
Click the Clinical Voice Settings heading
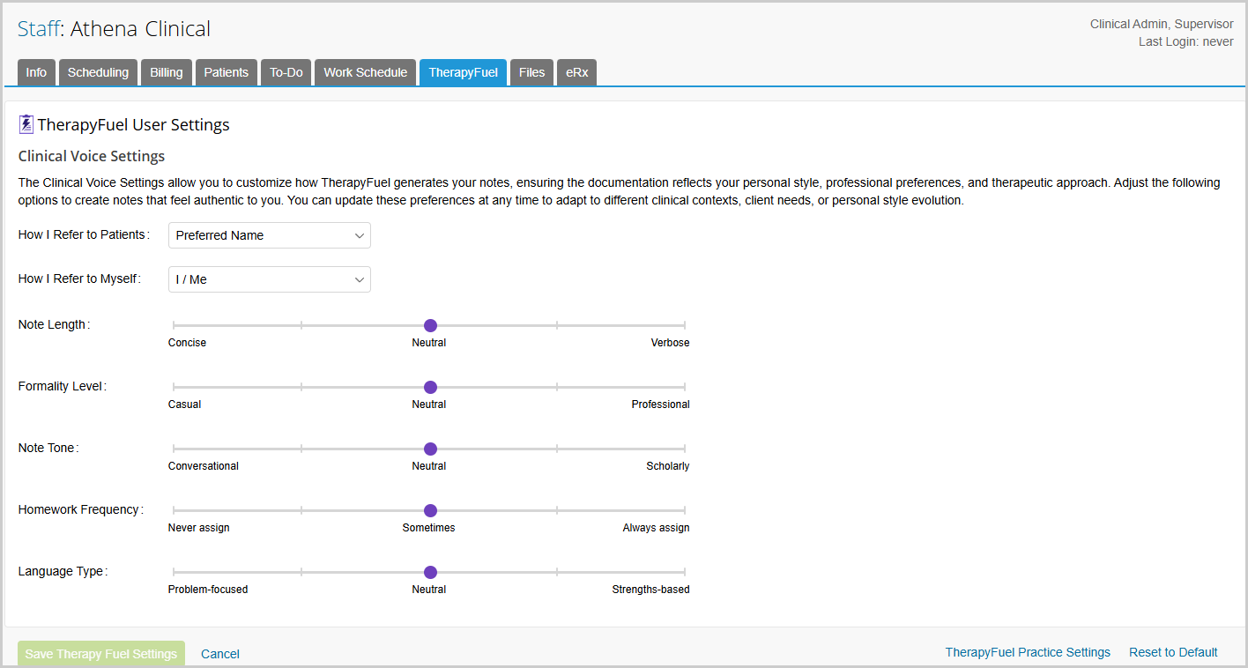click(92, 156)
